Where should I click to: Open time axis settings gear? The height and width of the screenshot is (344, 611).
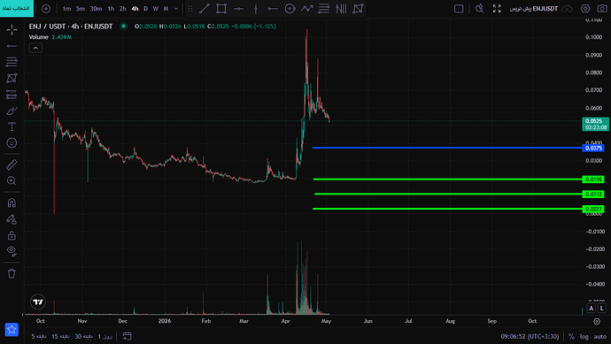[597, 321]
